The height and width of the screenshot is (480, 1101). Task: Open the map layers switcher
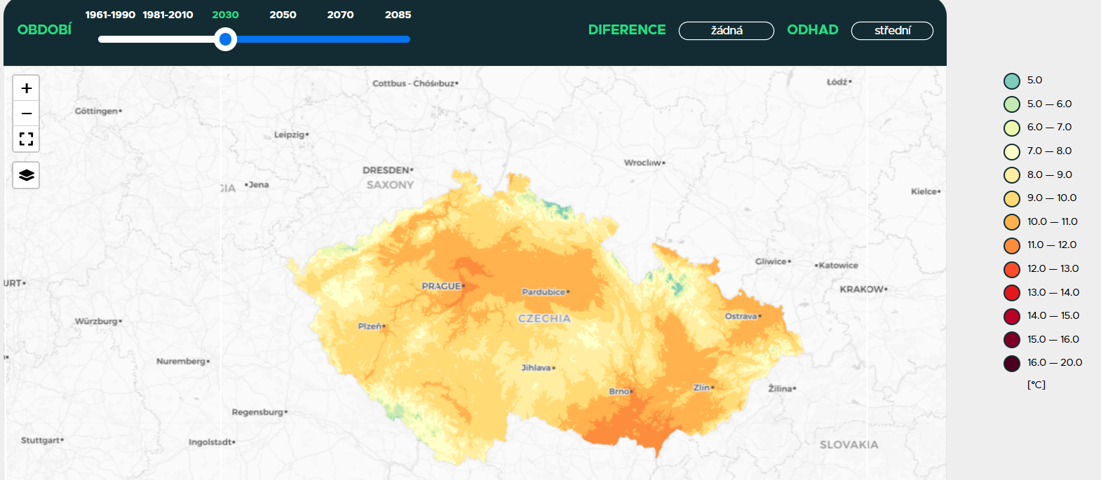27,175
